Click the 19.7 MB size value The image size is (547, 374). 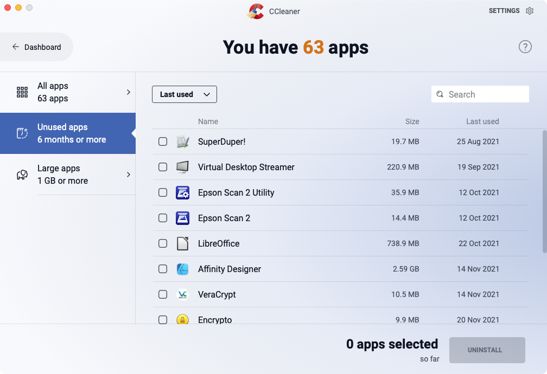tap(405, 141)
